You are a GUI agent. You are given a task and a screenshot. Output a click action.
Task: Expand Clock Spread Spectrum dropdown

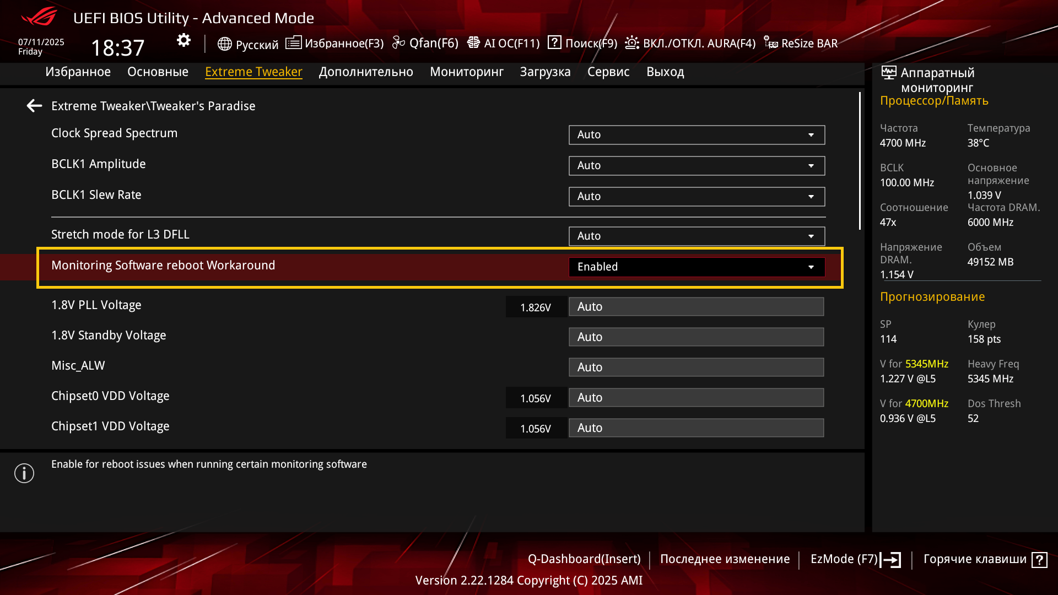tap(697, 135)
